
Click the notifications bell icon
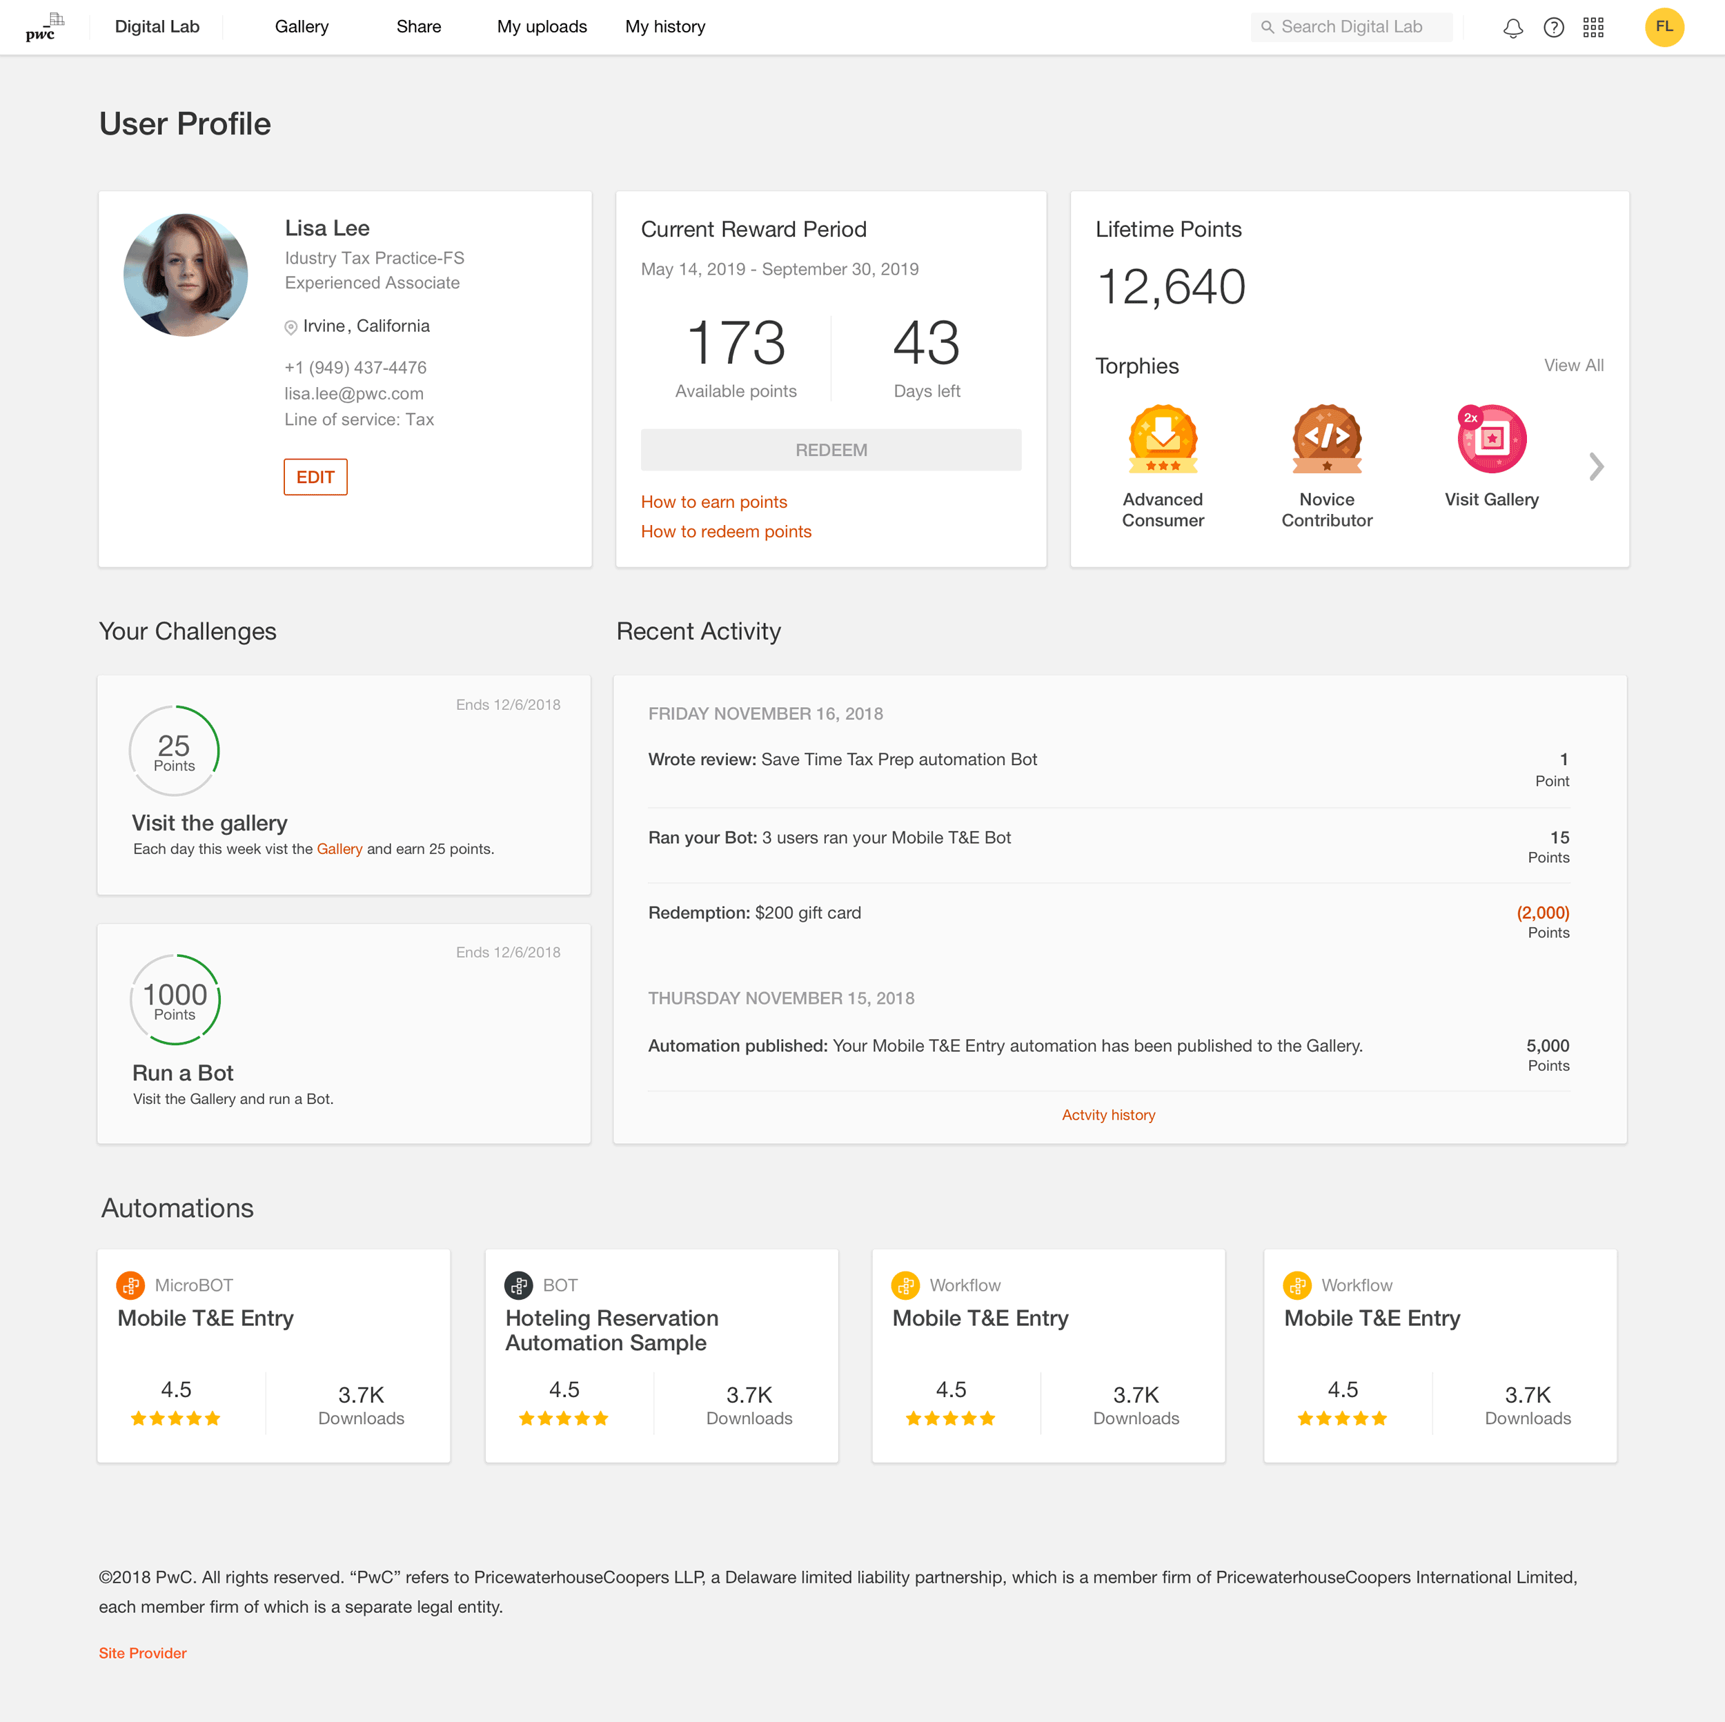point(1512,28)
